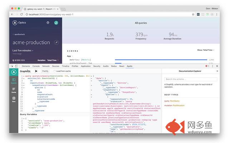Click the 379 rpm Frequency stat
229x143 pixels.
pyautogui.click(x=141, y=36)
